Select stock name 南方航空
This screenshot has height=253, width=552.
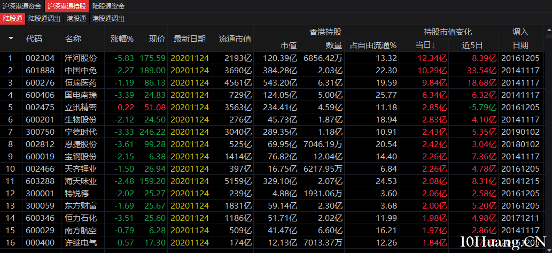[x=81, y=231]
